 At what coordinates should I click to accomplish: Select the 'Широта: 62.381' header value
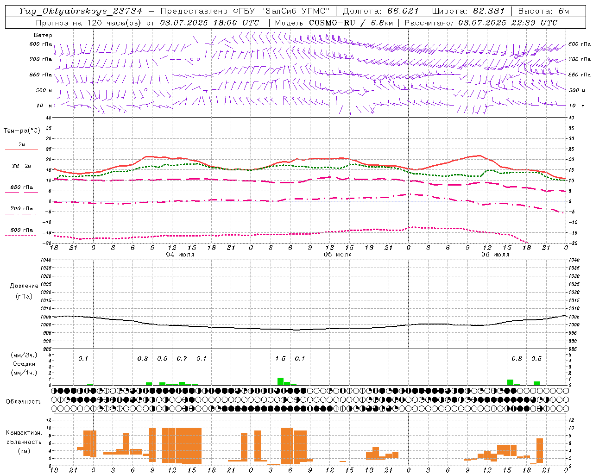468,11
